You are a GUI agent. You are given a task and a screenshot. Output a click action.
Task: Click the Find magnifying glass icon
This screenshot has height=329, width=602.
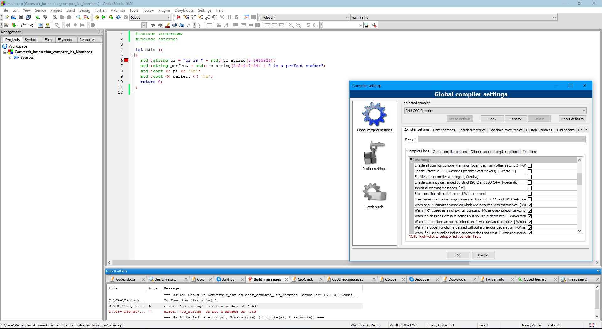click(79, 18)
